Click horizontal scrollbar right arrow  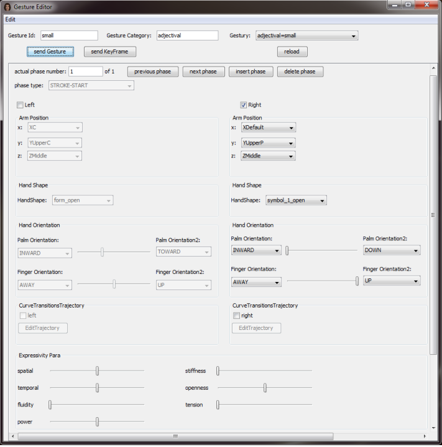[425, 436]
